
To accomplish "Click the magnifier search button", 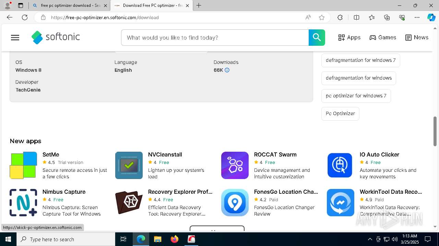I will (x=317, y=38).
